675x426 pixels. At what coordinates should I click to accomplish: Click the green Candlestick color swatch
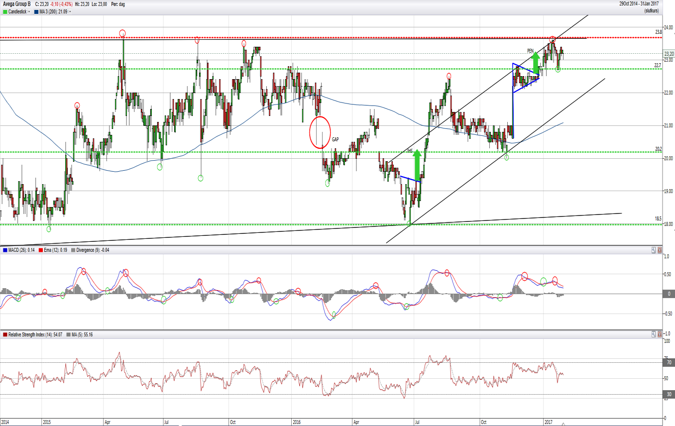click(5, 11)
